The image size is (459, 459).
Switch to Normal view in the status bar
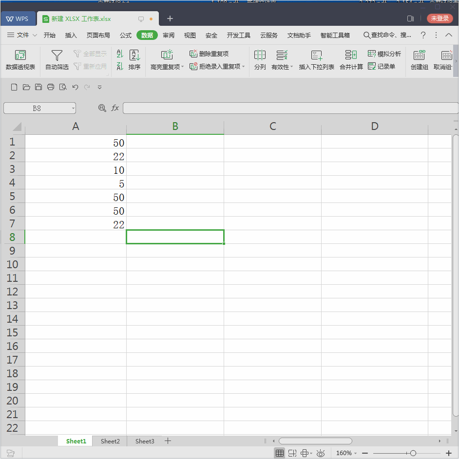click(x=279, y=453)
